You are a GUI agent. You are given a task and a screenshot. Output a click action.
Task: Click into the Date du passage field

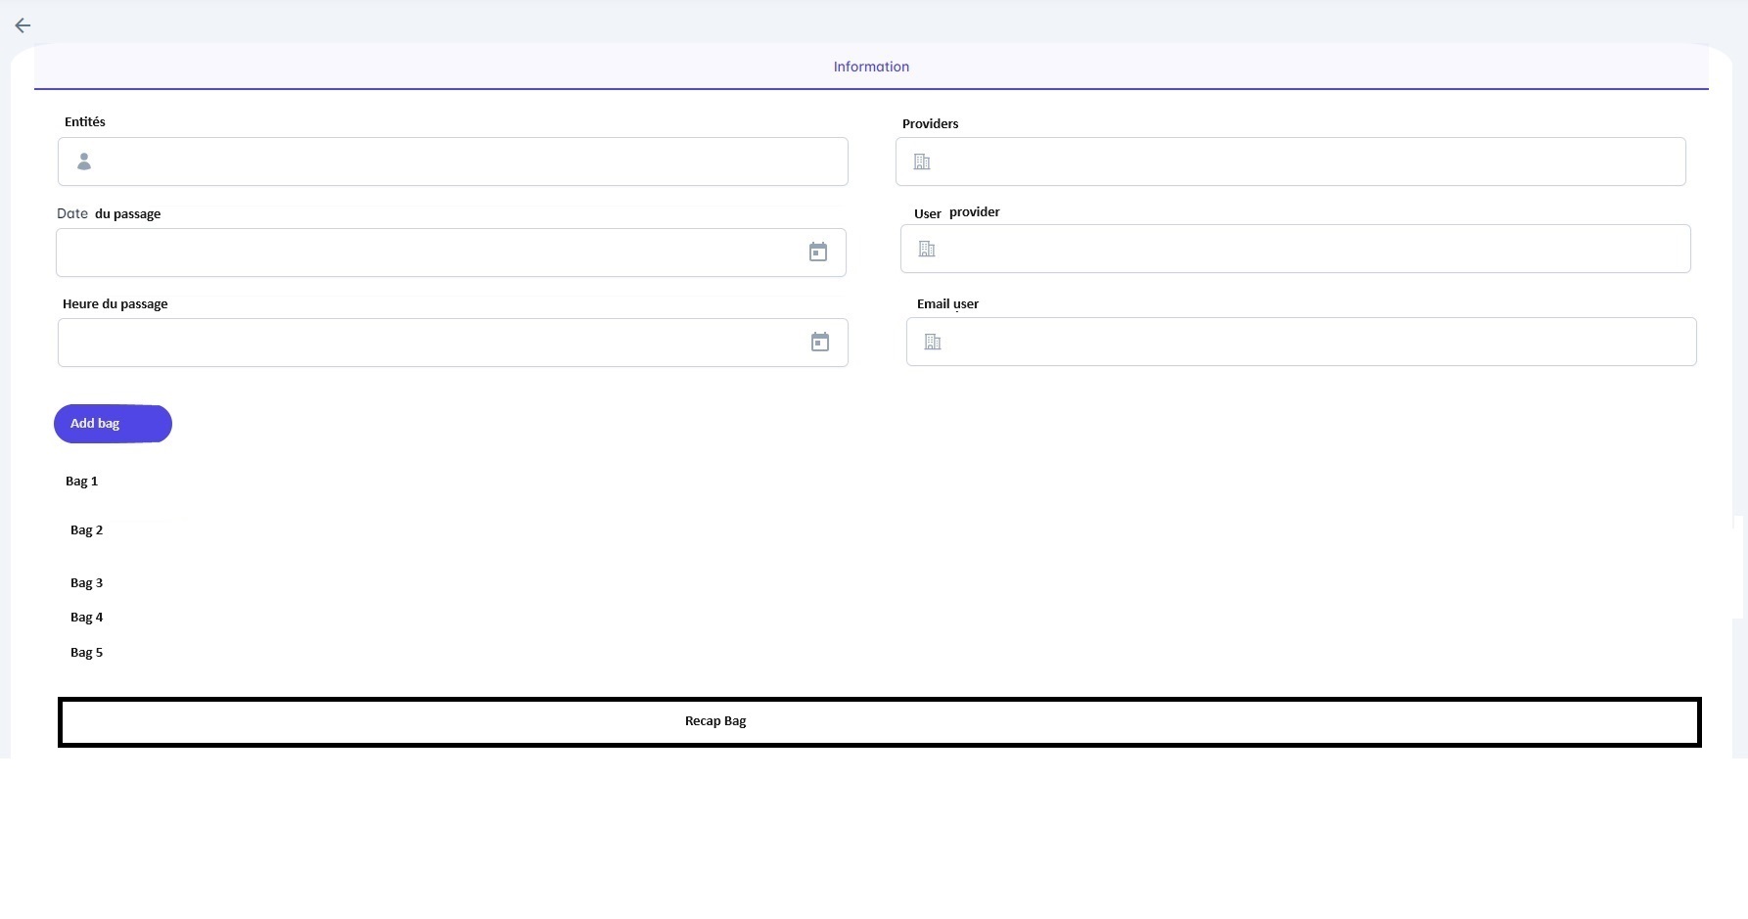pos(431,253)
